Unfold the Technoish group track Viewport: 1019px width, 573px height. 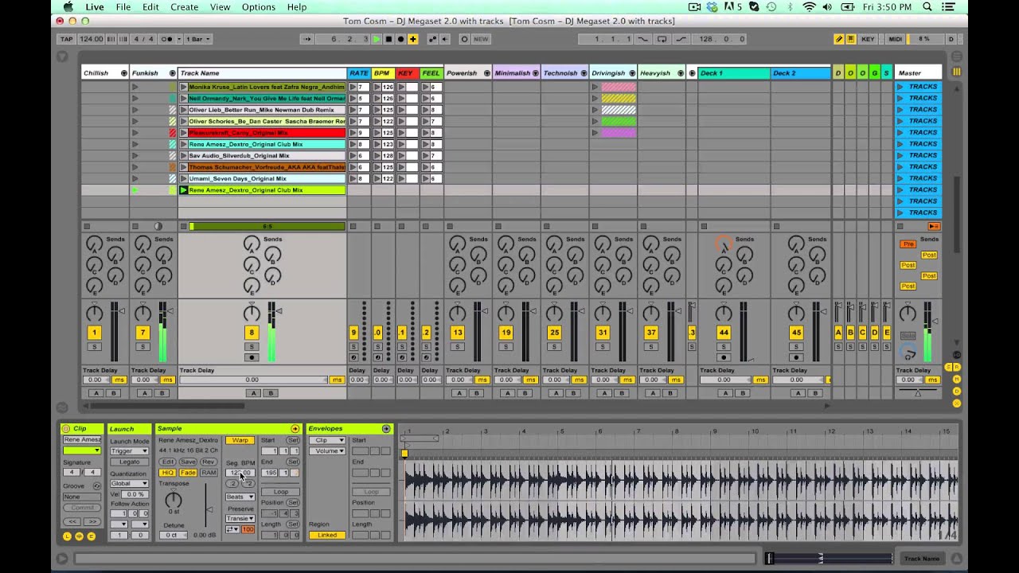pos(584,73)
